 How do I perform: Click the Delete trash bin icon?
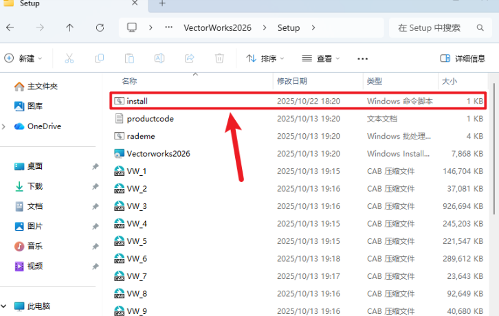point(219,58)
